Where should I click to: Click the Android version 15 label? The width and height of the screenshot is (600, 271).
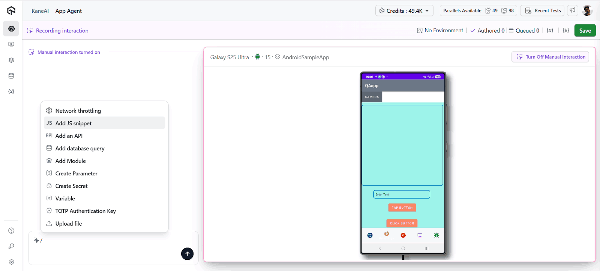coord(268,57)
